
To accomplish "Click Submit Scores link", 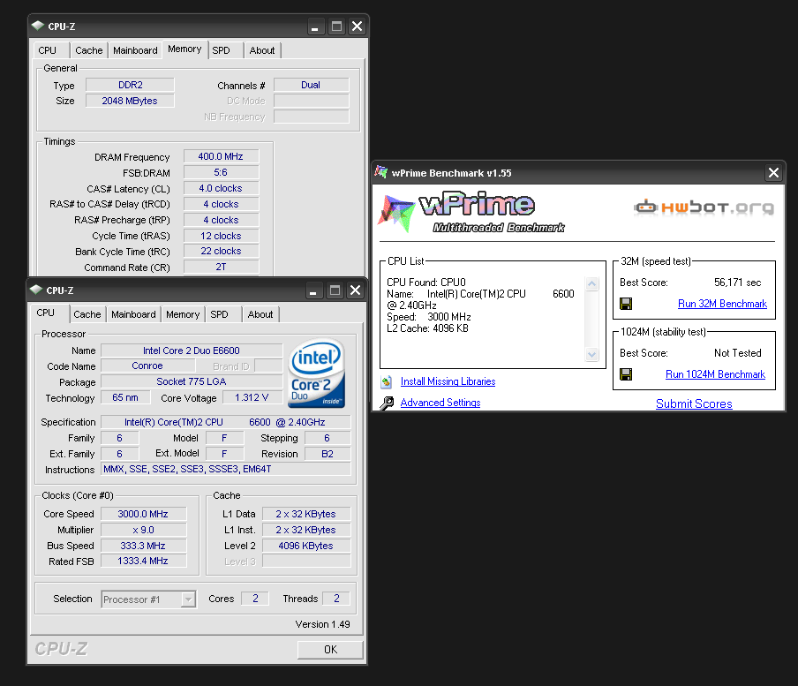I will click(694, 404).
